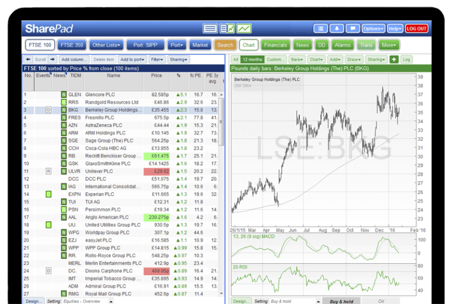Open the alerts bell icon
452x304 pixels.
pos(337,28)
